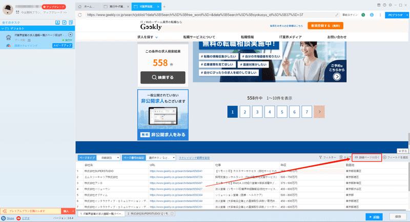The height and width of the screenshot is (222, 410).
Task: Go to pagination page 2
Action: (245, 112)
